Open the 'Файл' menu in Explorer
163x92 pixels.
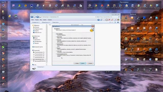[33, 20]
